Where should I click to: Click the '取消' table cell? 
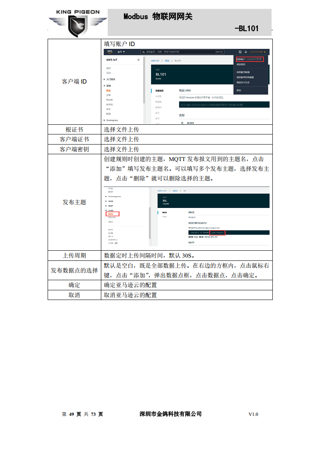click(x=74, y=295)
